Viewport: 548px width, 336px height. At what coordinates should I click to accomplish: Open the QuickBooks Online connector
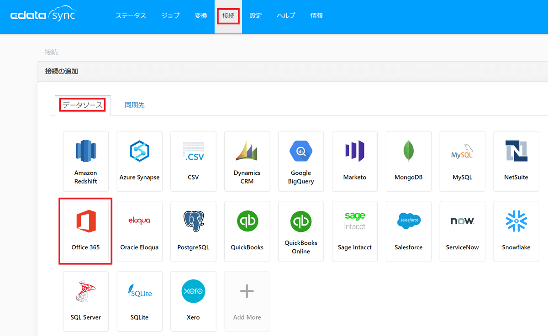click(x=301, y=231)
